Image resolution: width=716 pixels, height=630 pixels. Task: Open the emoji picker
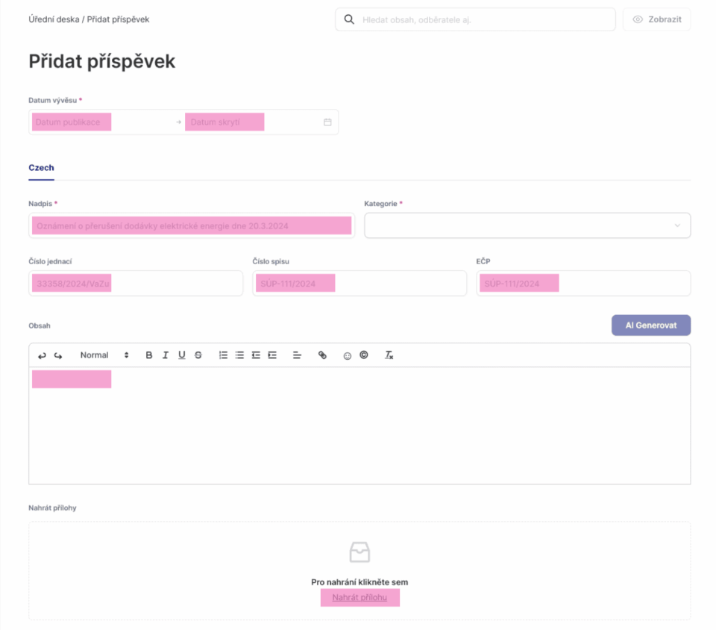pos(348,356)
